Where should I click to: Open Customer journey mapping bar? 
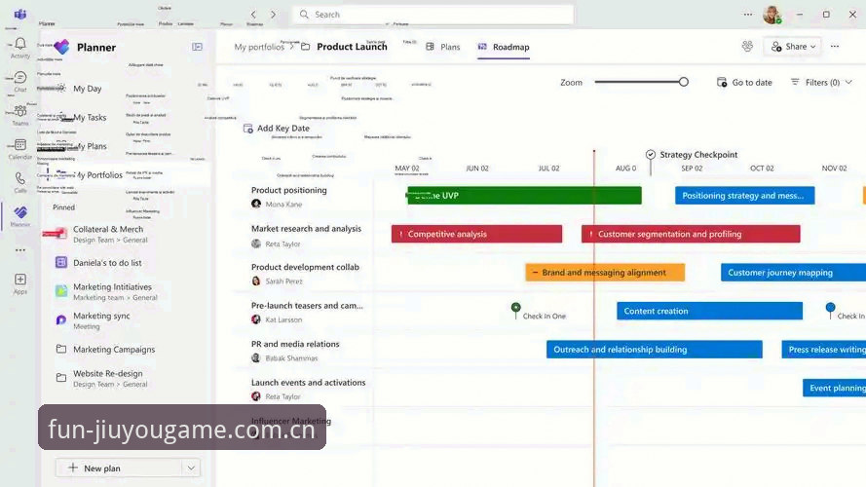tap(793, 272)
